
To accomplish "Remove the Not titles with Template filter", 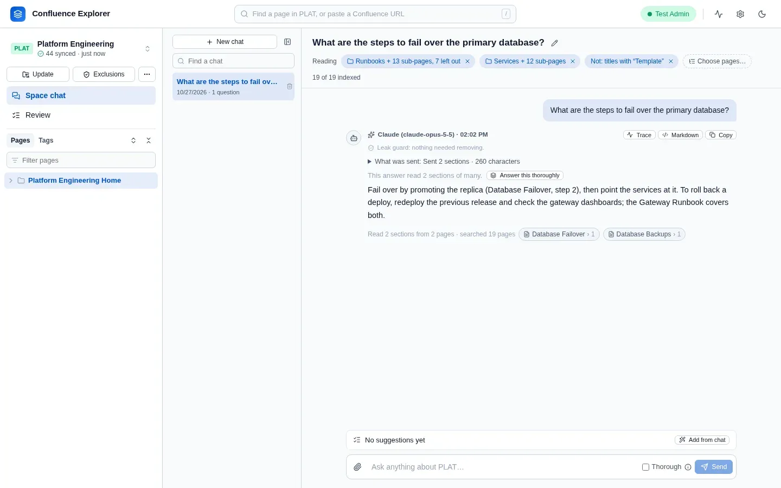I will point(671,61).
